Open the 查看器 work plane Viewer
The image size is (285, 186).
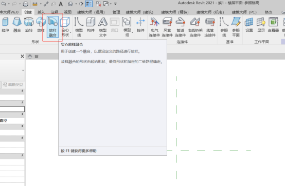[273, 25]
